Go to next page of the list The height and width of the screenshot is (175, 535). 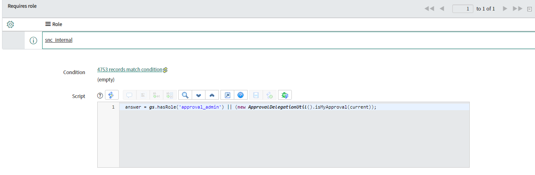pos(505,9)
